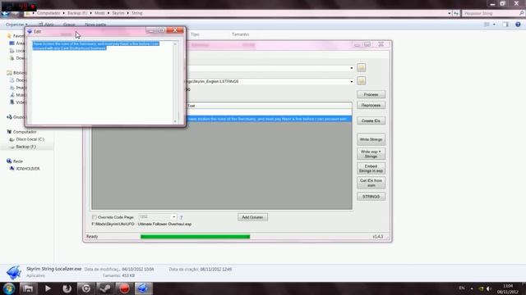Click the green progress bar
The width and height of the screenshot is (526, 295).
(x=196, y=237)
